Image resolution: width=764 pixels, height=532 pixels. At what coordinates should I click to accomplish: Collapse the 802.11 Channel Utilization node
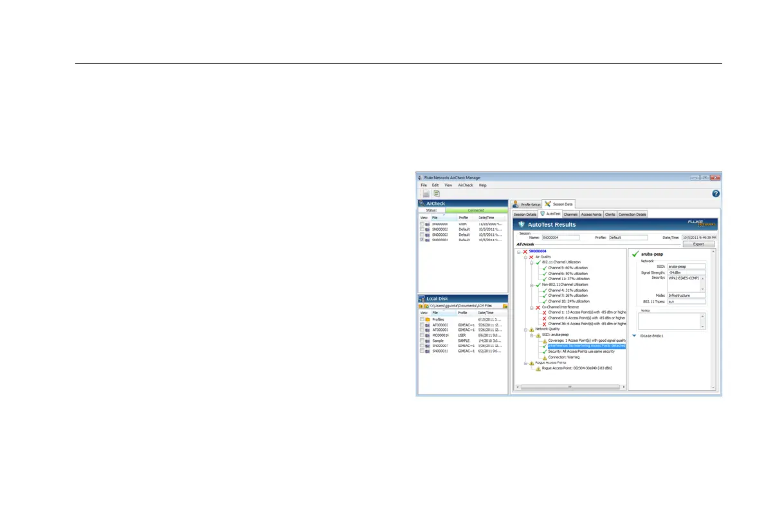532,262
